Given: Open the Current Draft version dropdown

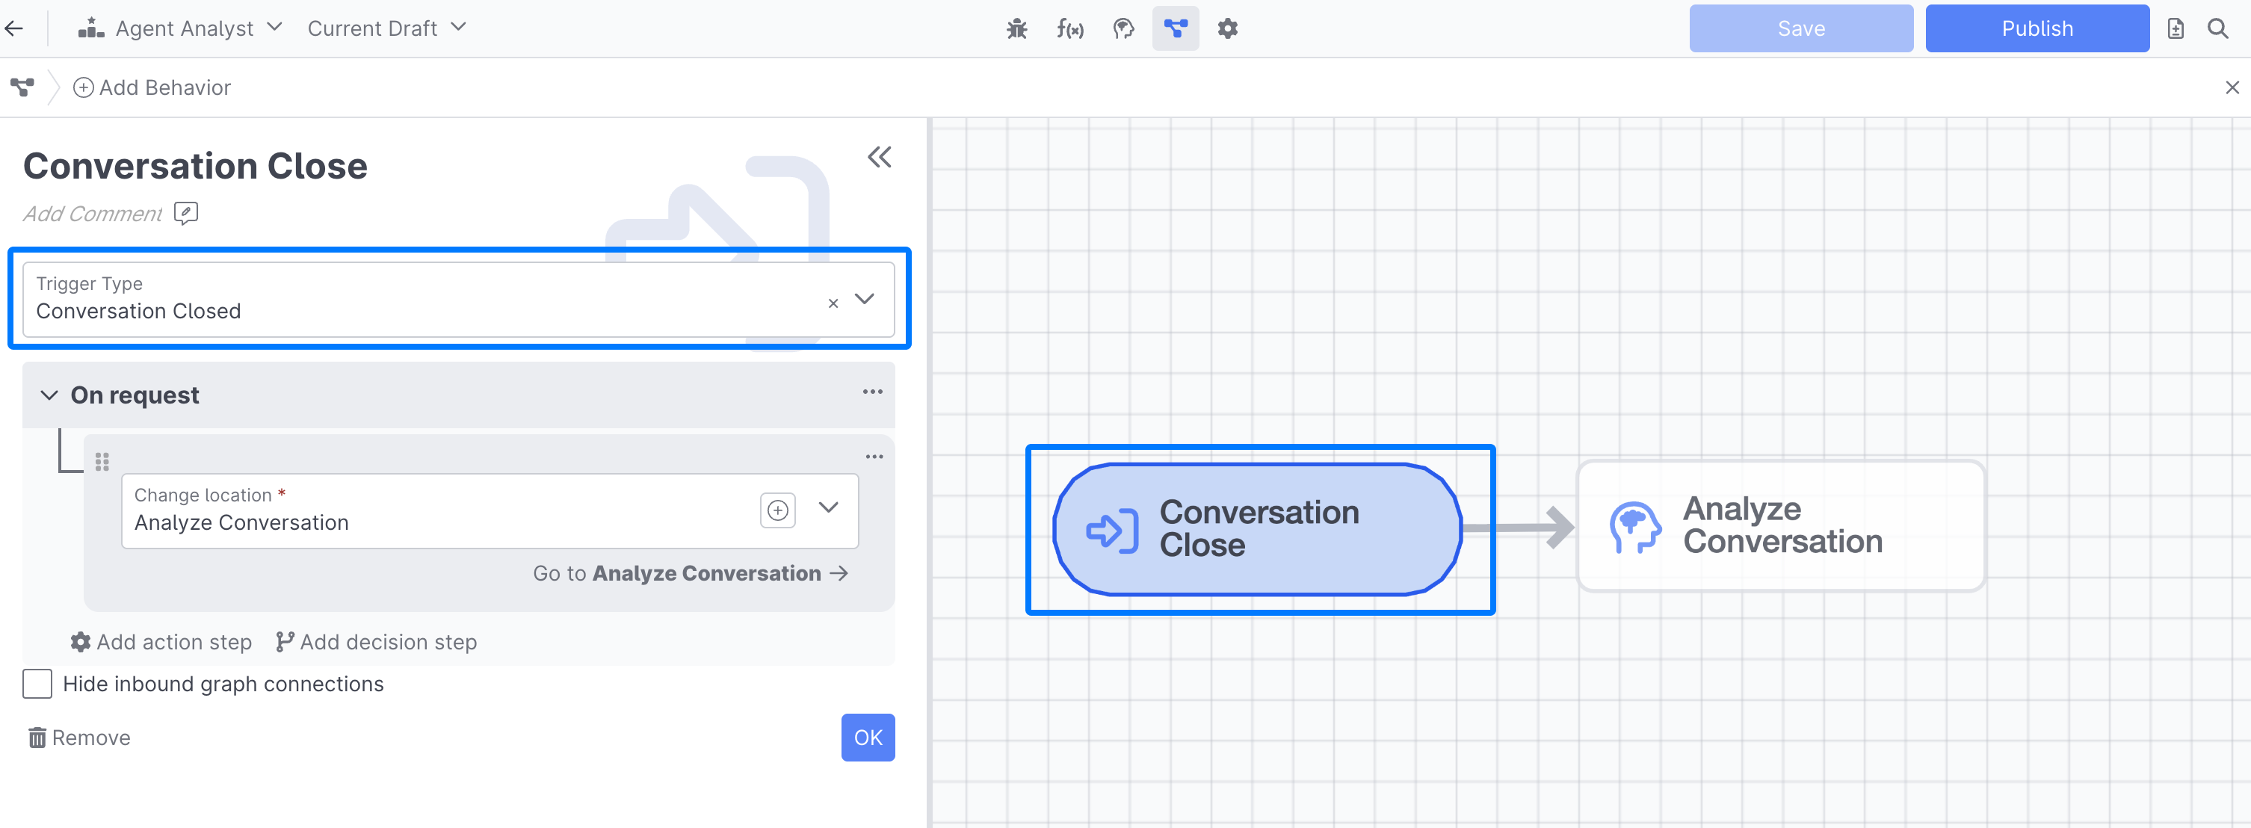Looking at the screenshot, I should [386, 29].
